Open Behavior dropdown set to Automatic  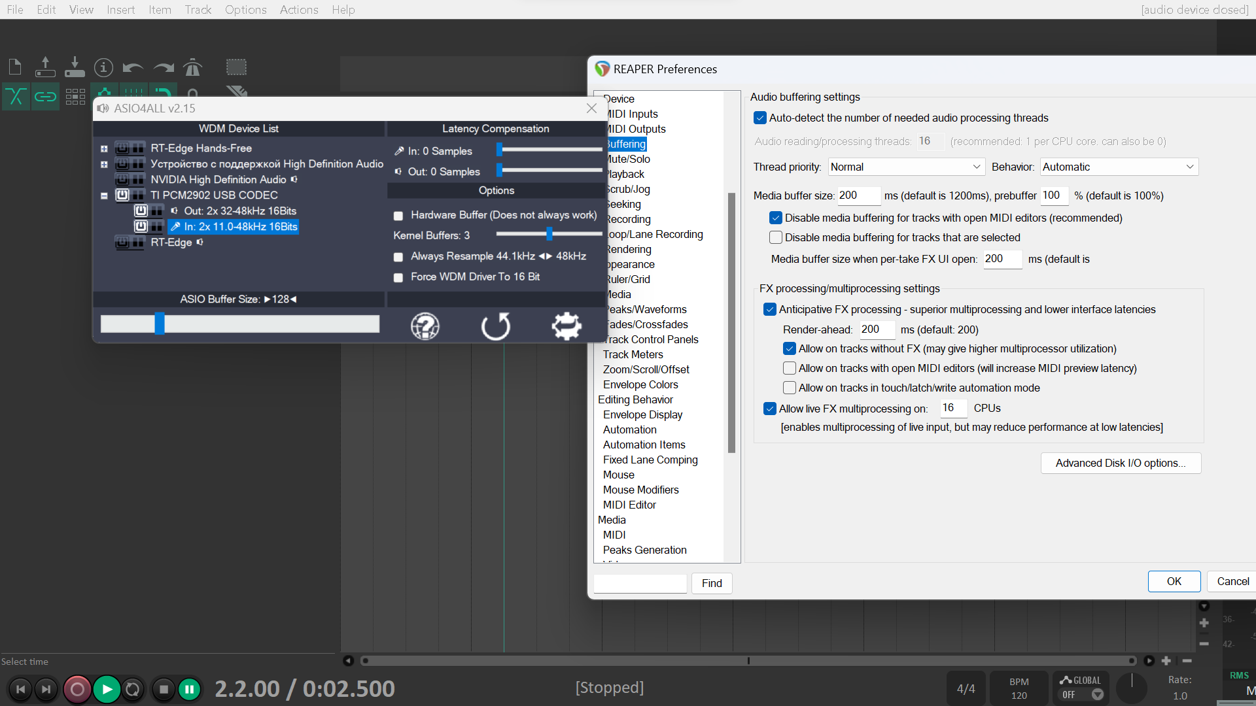tap(1119, 167)
